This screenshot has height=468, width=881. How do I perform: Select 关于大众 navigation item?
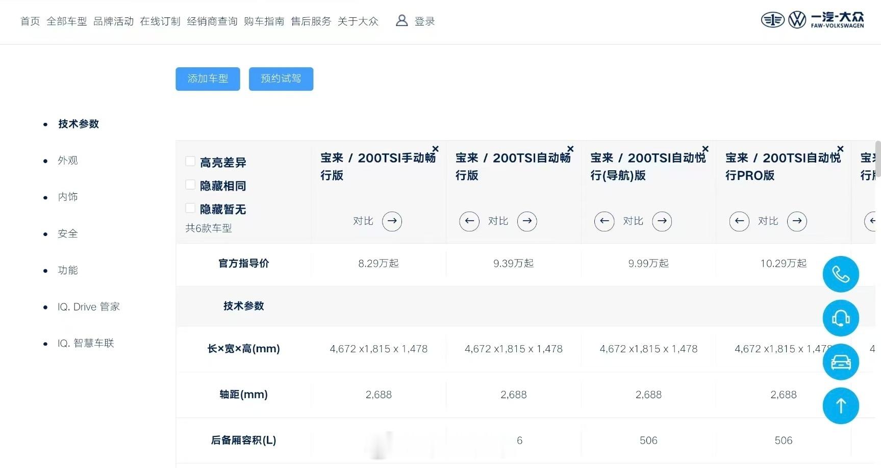pos(358,21)
